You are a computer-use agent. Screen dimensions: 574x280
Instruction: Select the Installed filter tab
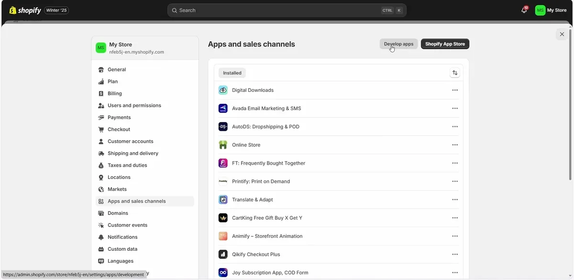point(232,73)
